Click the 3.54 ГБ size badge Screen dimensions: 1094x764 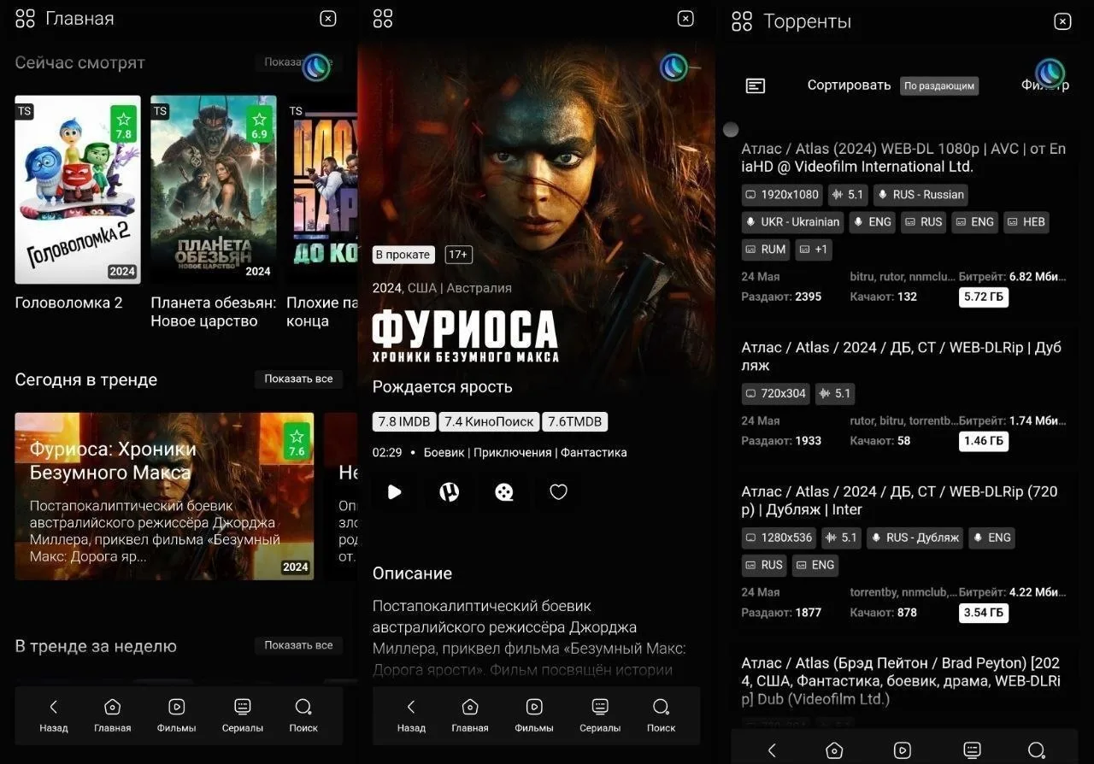click(984, 613)
